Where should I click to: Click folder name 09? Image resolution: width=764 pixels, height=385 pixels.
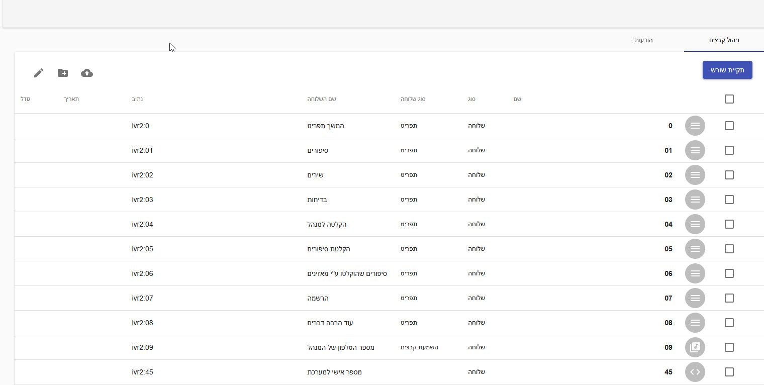click(x=668, y=347)
